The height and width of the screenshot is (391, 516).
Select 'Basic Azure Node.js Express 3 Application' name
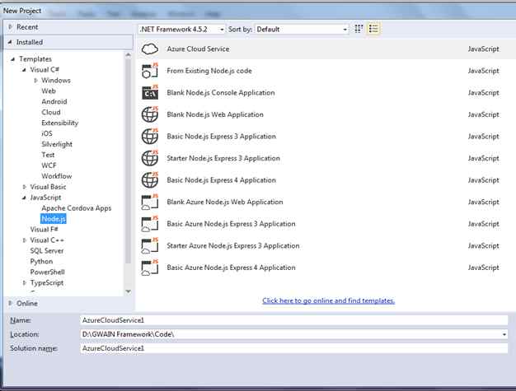[232, 224]
